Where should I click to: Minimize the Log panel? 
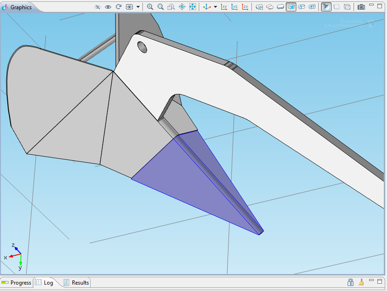[371, 280]
